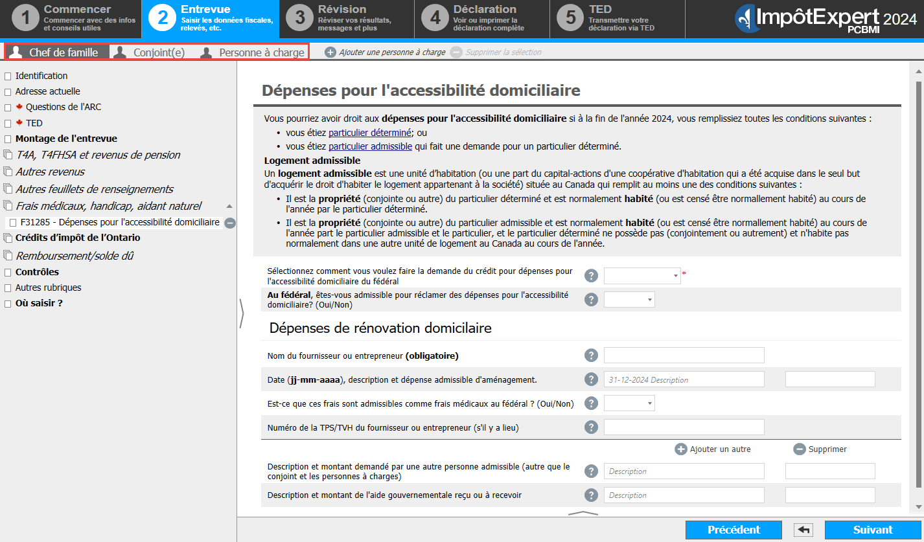The image size is (924, 542).
Task: Click the eligible renovation expense amount field
Action: click(x=830, y=379)
